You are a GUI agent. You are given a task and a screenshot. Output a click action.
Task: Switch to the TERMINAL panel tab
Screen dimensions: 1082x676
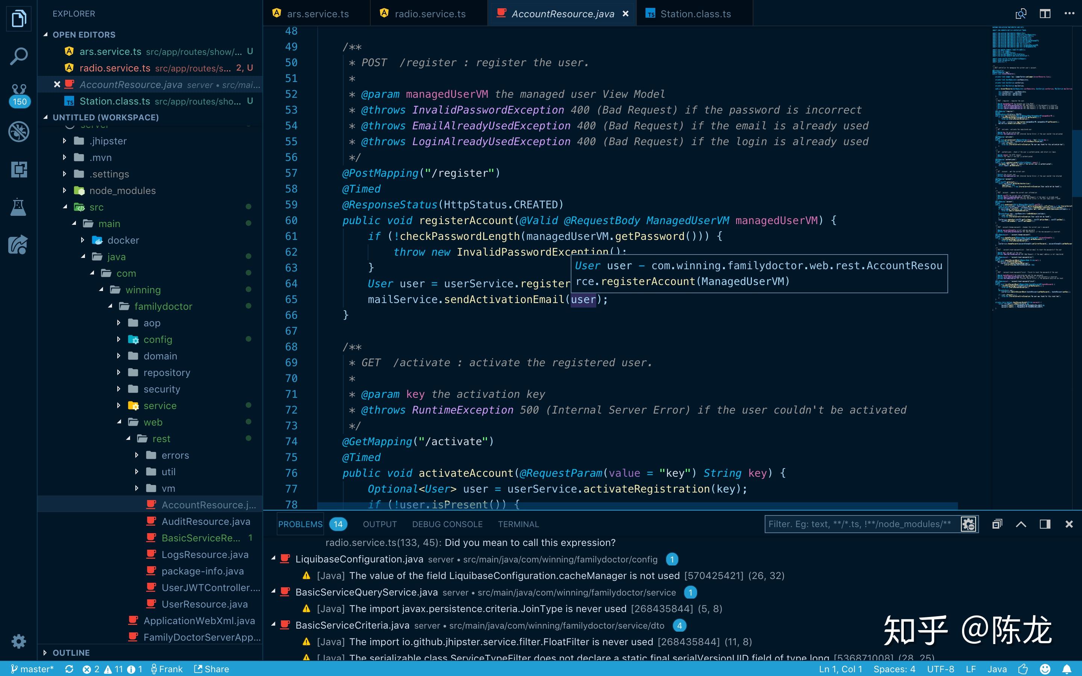(x=518, y=524)
